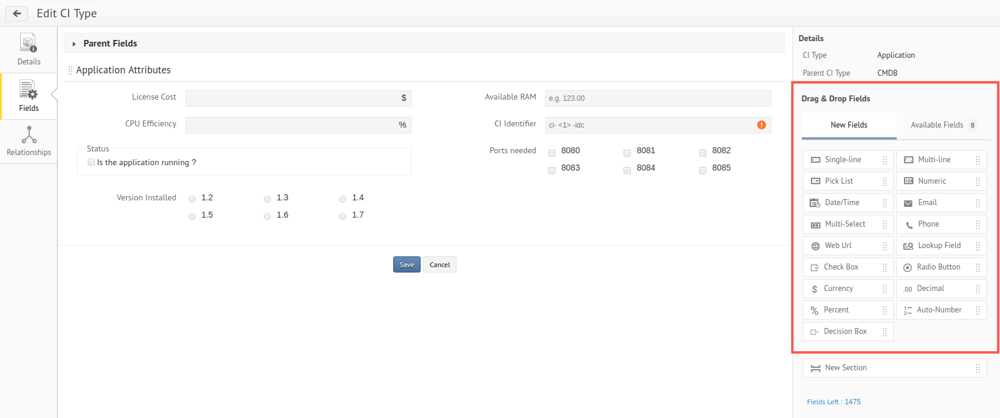Check port 8084 checkbox
Viewport: 1000px width, 418px height.
point(627,171)
